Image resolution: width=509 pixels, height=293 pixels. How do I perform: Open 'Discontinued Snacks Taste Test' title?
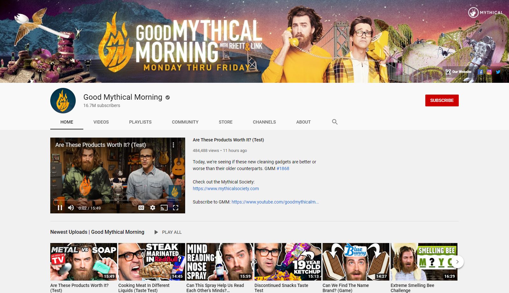(x=281, y=288)
